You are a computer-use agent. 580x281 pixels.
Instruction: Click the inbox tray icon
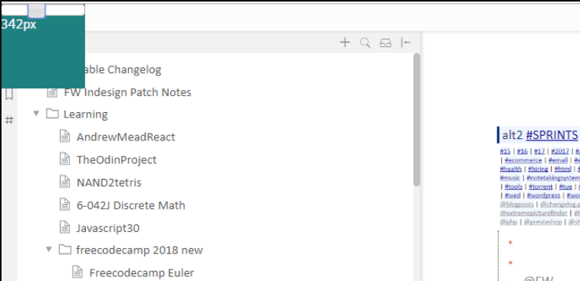[x=385, y=43]
